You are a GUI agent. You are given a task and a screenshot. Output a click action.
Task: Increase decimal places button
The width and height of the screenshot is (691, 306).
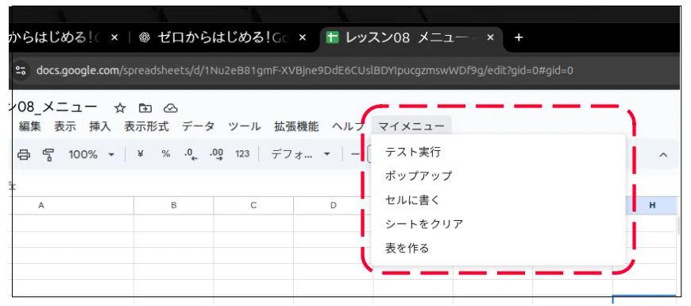tap(216, 154)
